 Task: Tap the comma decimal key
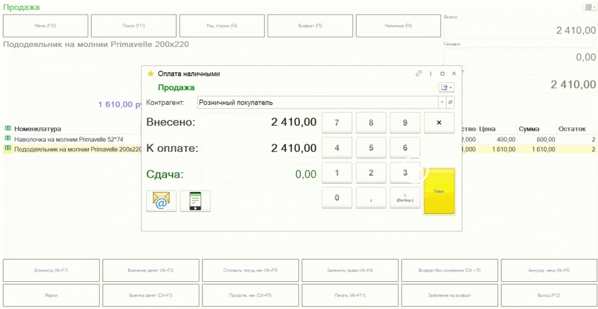371,198
